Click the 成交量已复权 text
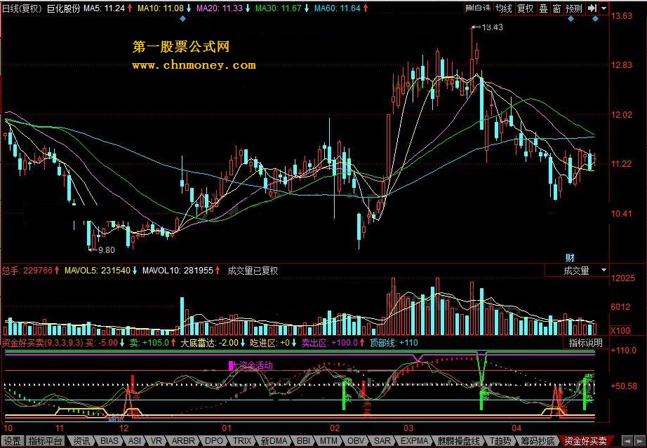 coord(253,271)
